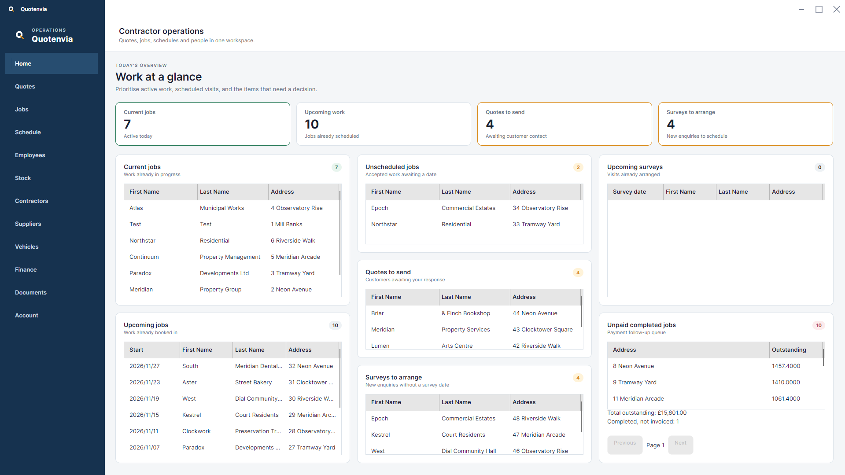Click the Unpaid completed jobs scrollbar
This screenshot has height=475, width=845.
(x=823, y=357)
